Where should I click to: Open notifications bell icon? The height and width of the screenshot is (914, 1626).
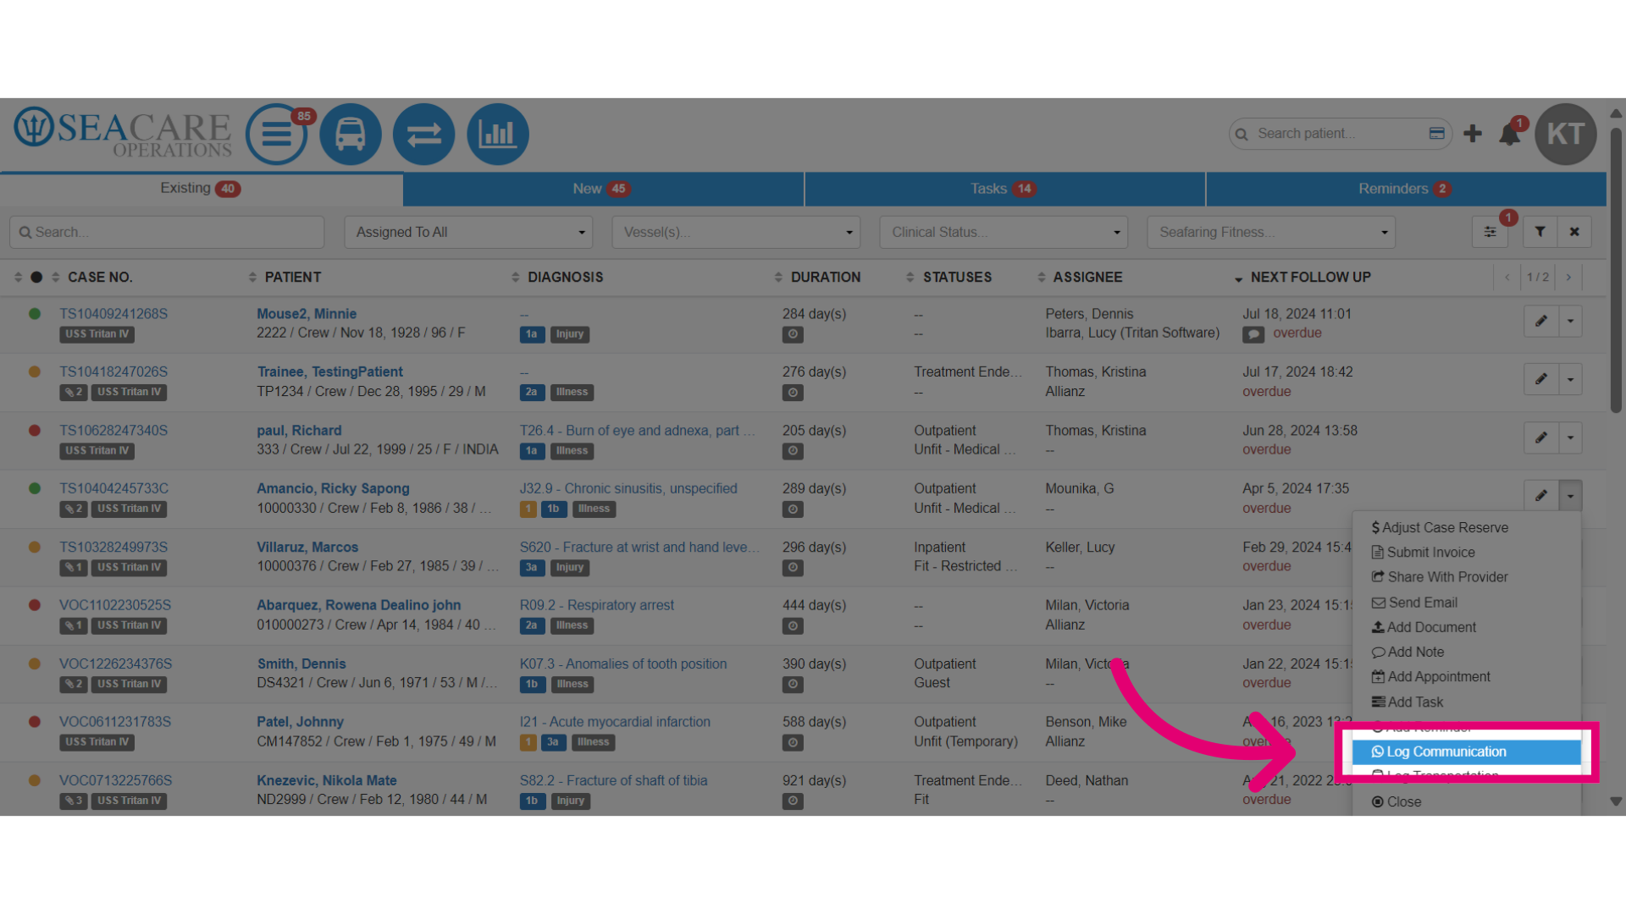(x=1510, y=134)
